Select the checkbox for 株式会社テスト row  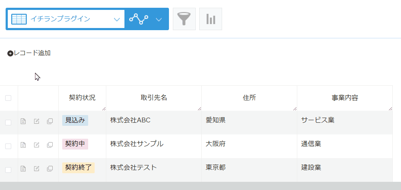(8, 170)
